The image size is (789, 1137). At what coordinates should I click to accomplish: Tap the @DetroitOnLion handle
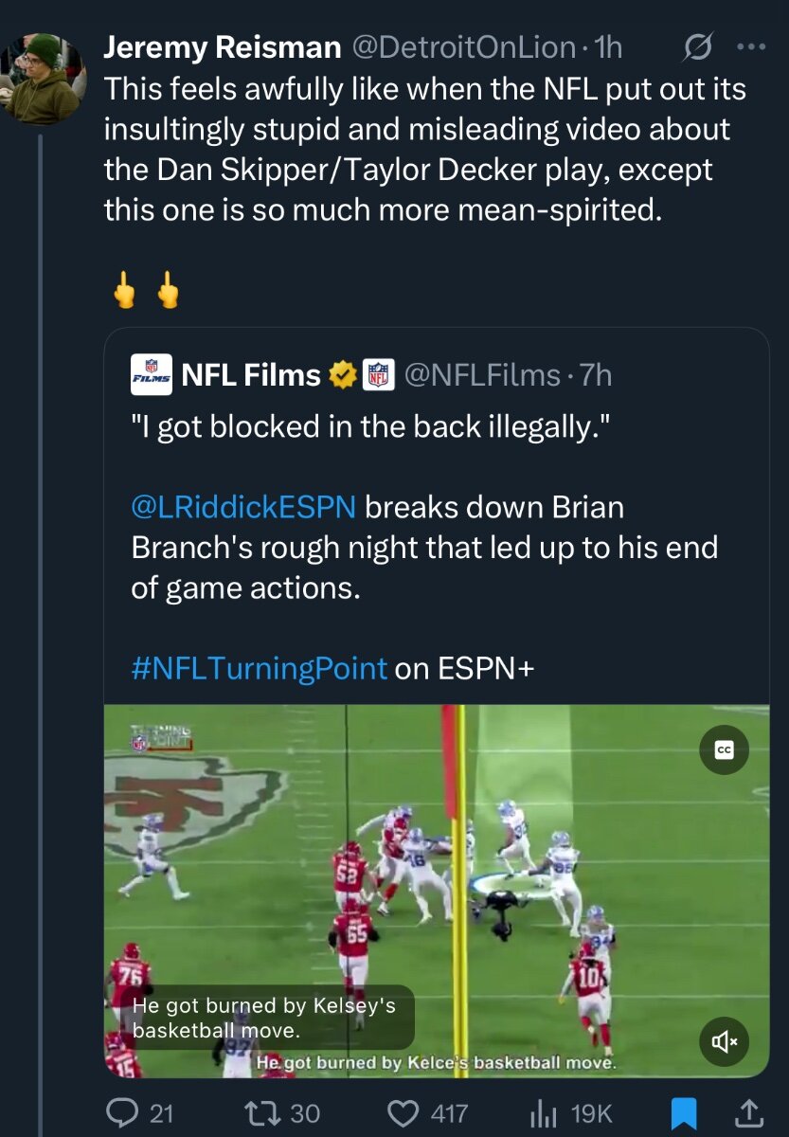463,46
